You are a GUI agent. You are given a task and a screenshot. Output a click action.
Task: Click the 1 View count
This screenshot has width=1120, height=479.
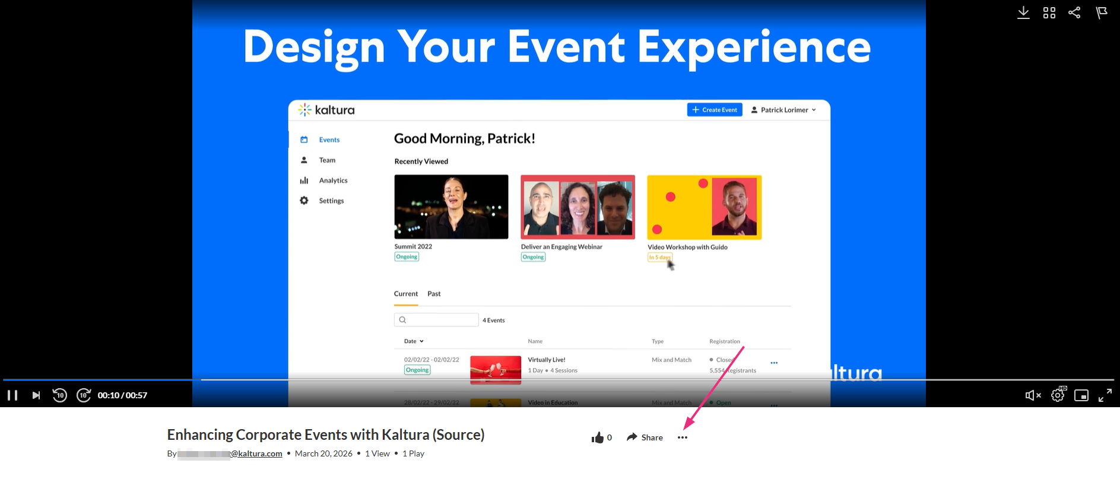click(377, 453)
